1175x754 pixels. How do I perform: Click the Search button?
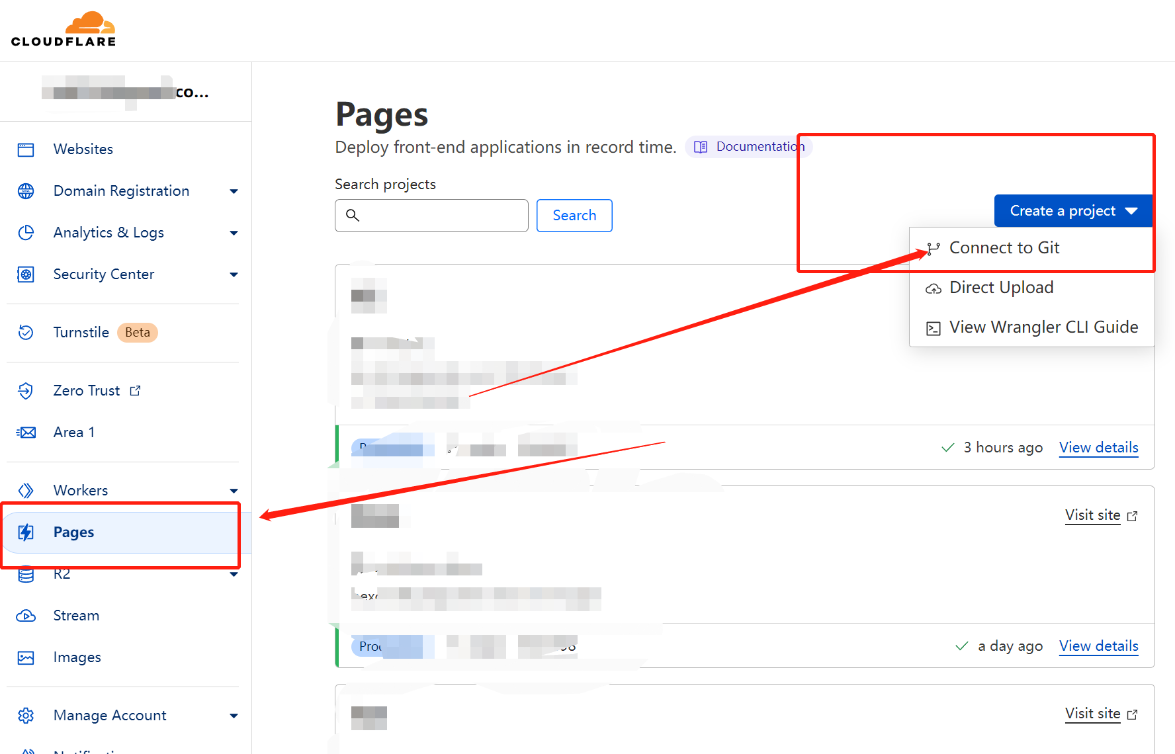coord(574,216)
